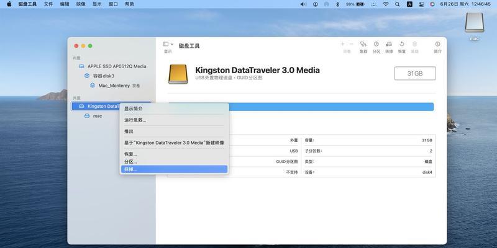Choose 基于“Kingston DataTraveler 3.0 Media”新建映像 menu item
The height and width of the screenshot is (248, 497).
[175, 143]
